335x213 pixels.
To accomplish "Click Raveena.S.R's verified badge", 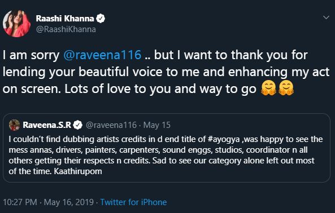I will [x=78, y=125].
